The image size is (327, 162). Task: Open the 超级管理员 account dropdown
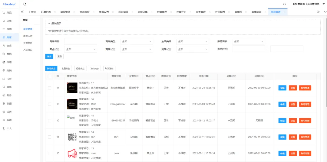pos(309,4)
